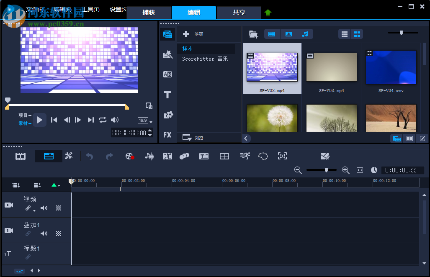Click the thumbnail size slider in the library
The width and height of the screenshot is (430, 277).
(401, 33)
